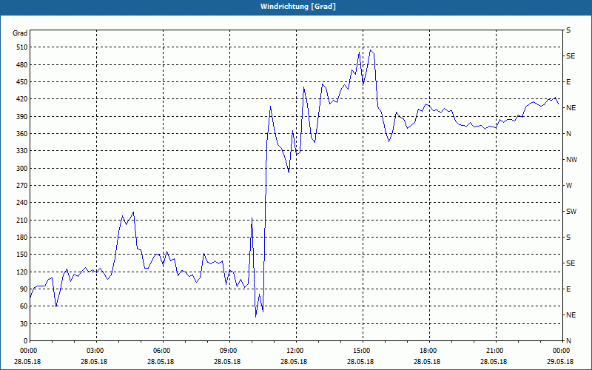Screen dimensions: 592x370
Task: Select the 270 y-axis tick label
Action: (22, 186)
